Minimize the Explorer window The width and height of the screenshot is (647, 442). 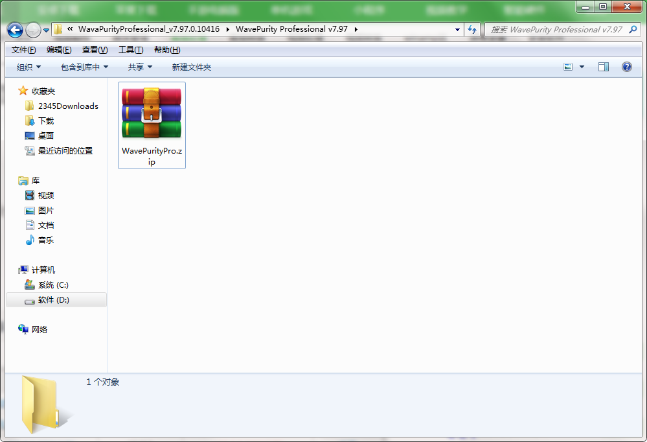585,7
